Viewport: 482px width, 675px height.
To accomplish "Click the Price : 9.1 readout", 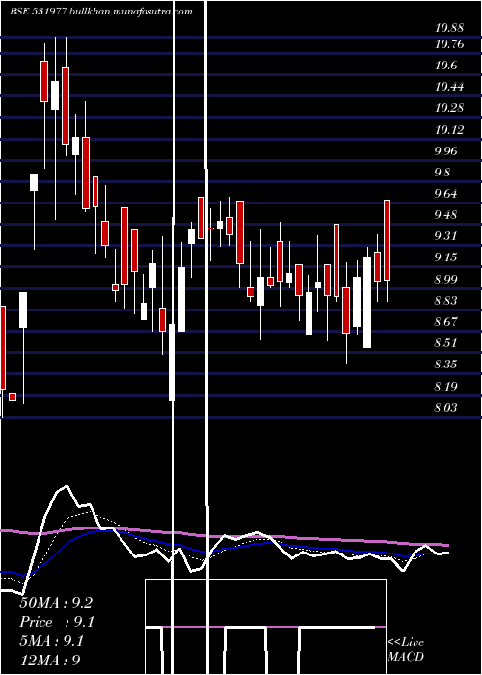I will [56, 622].
